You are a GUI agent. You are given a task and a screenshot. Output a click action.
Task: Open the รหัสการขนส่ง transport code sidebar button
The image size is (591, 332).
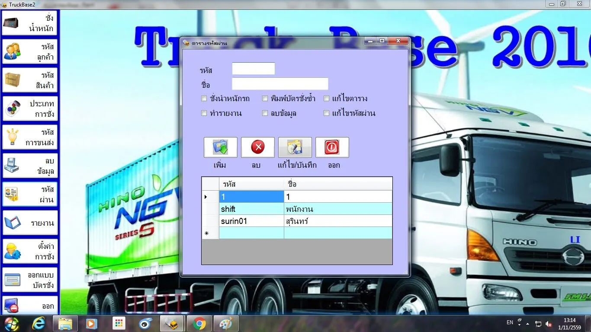[29, 137]
